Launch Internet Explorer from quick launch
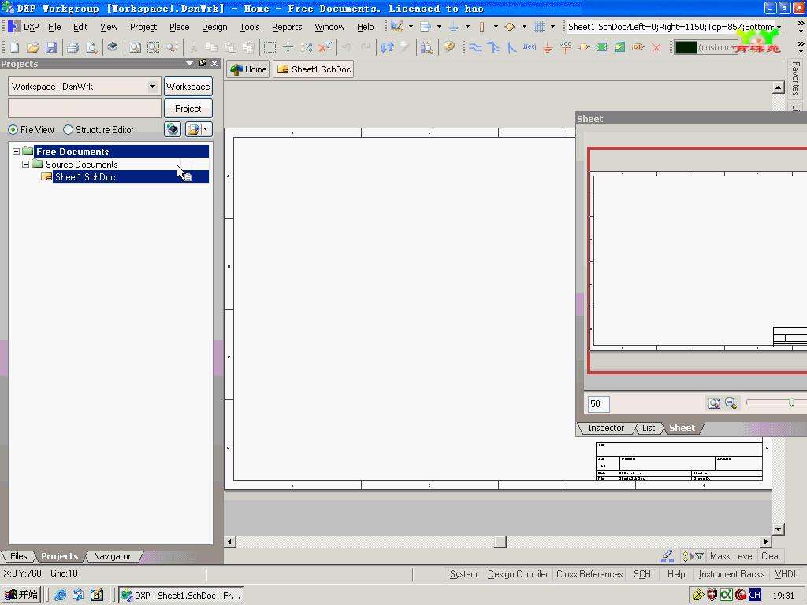This screenshot has width=807, height=605. (60, 596)
